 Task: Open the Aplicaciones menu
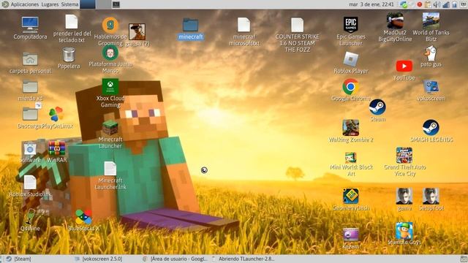click(25, 4)
